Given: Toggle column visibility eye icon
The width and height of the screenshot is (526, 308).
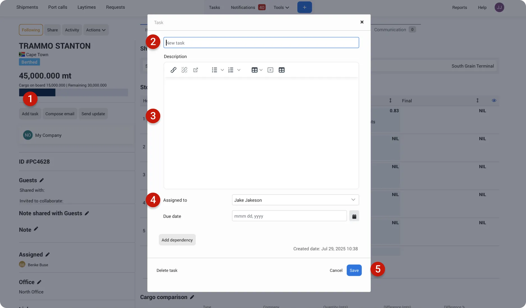Looking at the screenshot, I should (x=494, y=101).
